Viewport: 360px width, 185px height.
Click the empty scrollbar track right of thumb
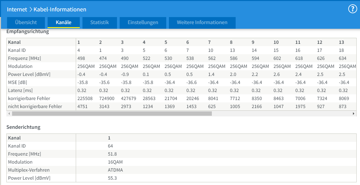[282, 114]
